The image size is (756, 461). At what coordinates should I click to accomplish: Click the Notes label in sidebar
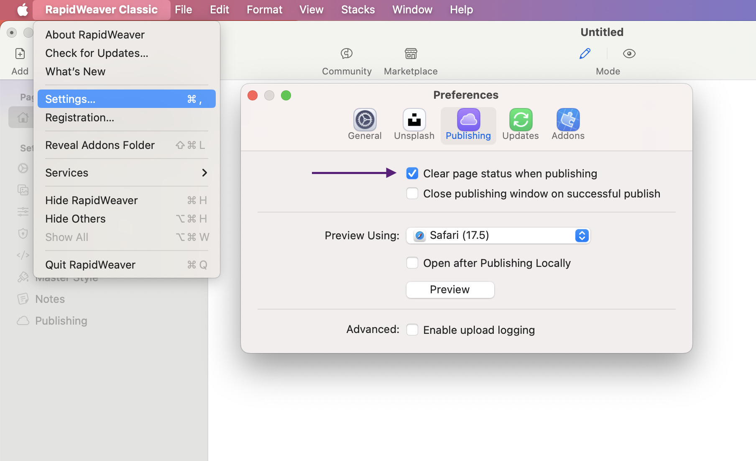point(50,299)
